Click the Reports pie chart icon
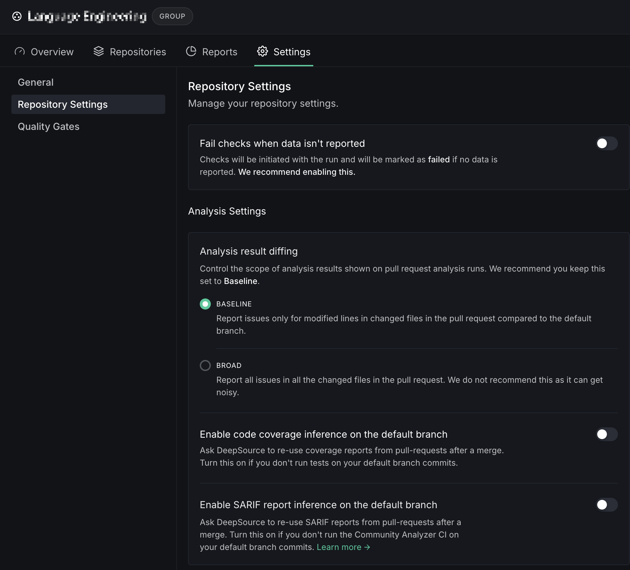The image size is (630, 570). 191,51
